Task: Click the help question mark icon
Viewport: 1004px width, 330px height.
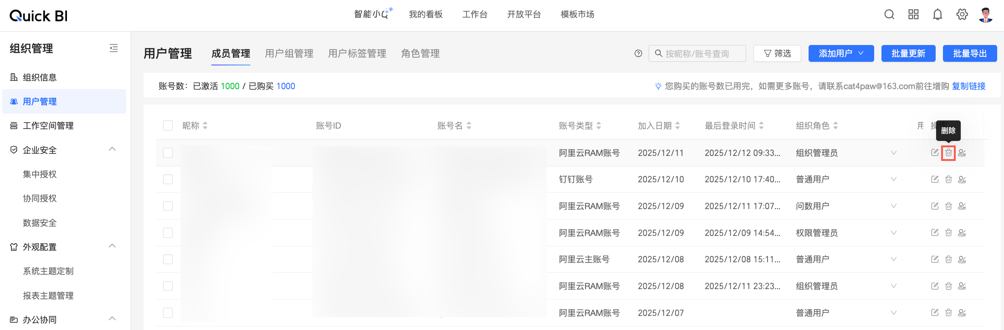Action: click(x=638, y=54)
